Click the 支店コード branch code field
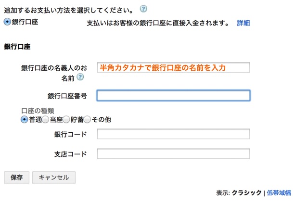The height and width of the screenshot is (203, 308). point(173,154)
